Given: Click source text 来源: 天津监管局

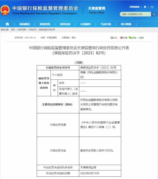Looking at the screenshot, I should click(48, 38).
